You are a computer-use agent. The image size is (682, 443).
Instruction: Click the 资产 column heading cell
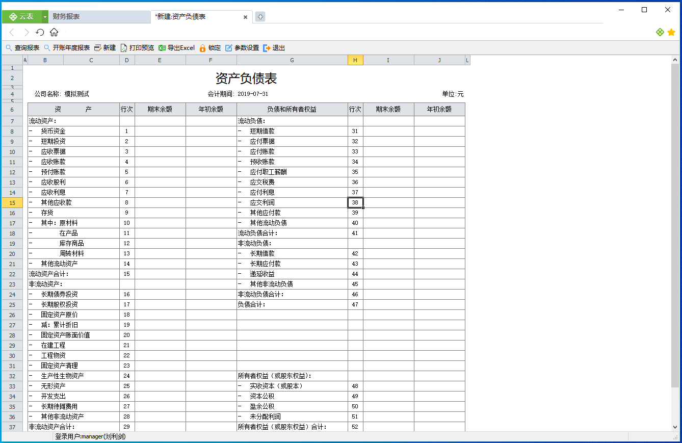73,109
